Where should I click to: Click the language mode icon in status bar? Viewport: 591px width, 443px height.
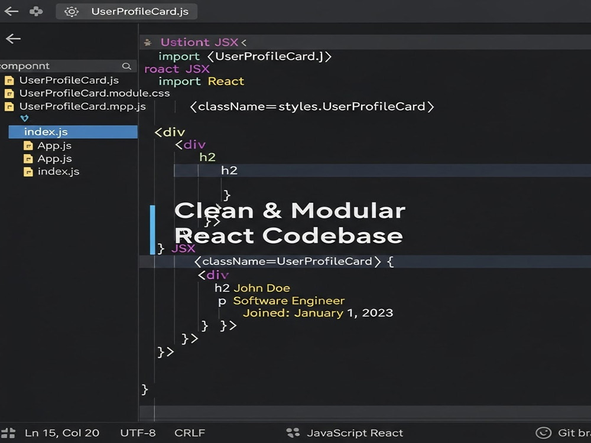pos(293,433)
